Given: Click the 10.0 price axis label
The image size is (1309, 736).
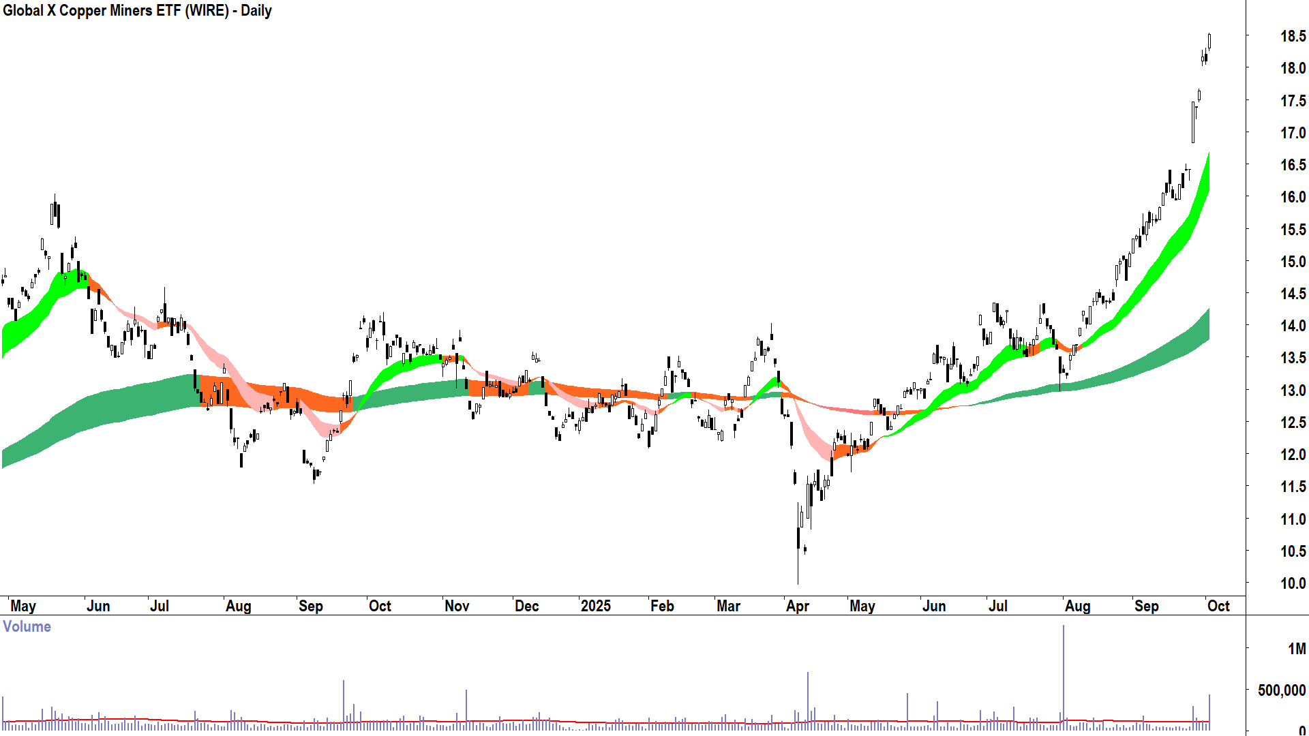Looking at the screenshot, I should pos(1292,583).
